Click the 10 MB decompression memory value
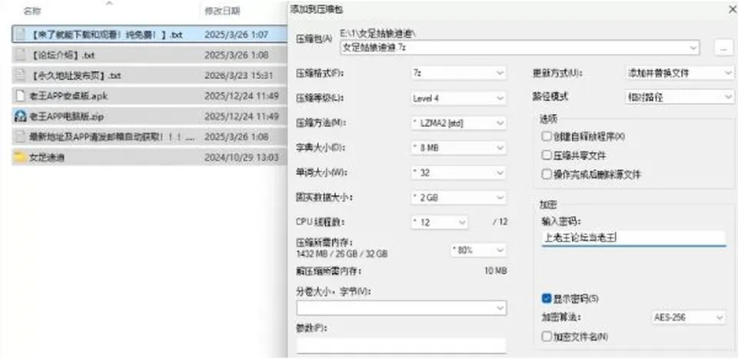The width and height of the screenshot is (738, 359). [x=496, y=271]
